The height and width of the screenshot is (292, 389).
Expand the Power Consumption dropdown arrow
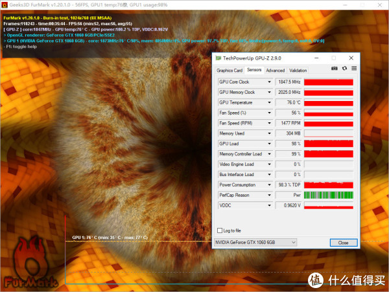point(270,185)
